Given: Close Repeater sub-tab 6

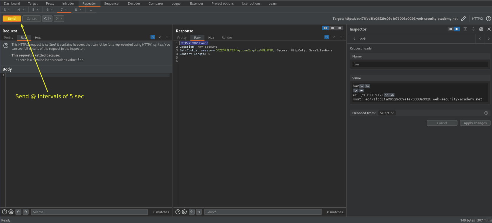Looking at the screenshot, I should click(x=52, y=10).
